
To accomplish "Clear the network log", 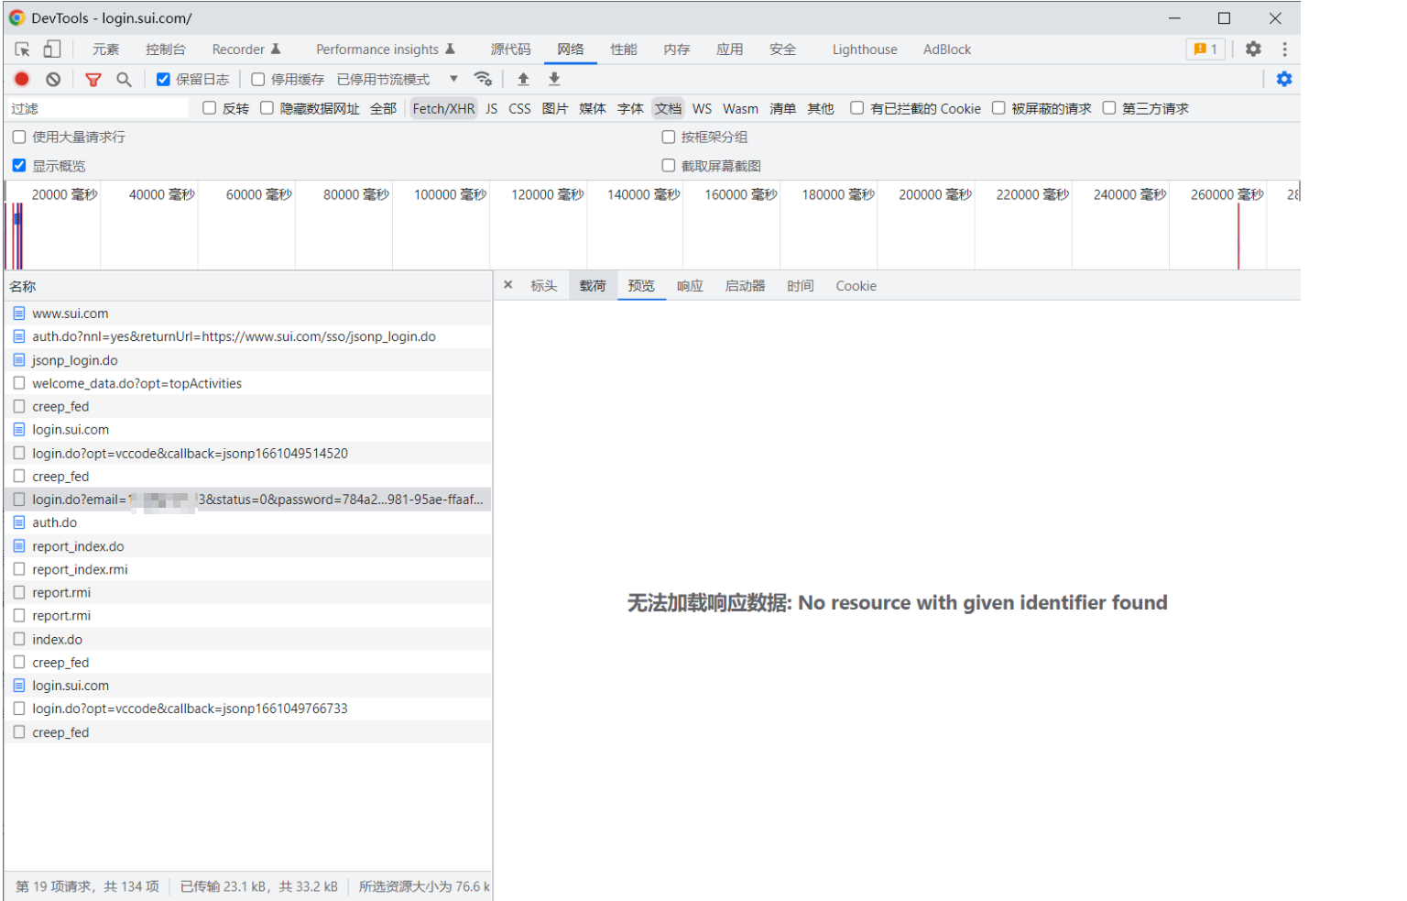I will pos(53,80).
